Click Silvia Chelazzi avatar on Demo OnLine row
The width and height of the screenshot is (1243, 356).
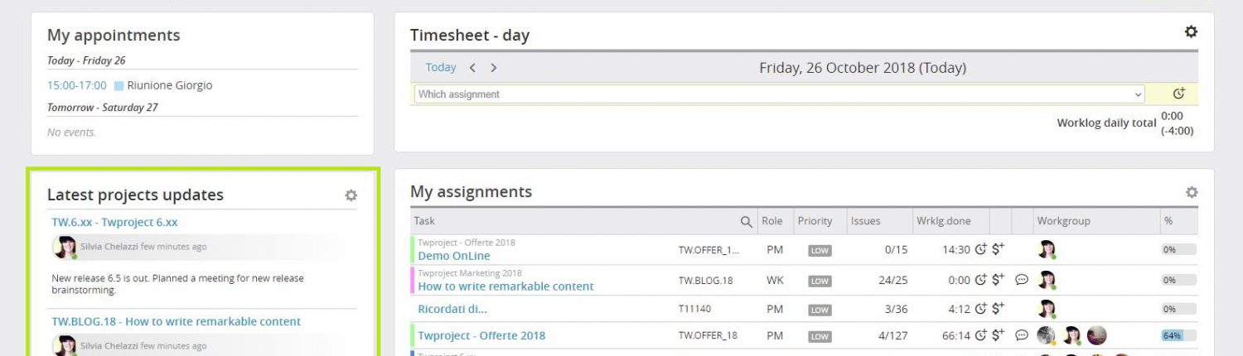(1047, 249)
